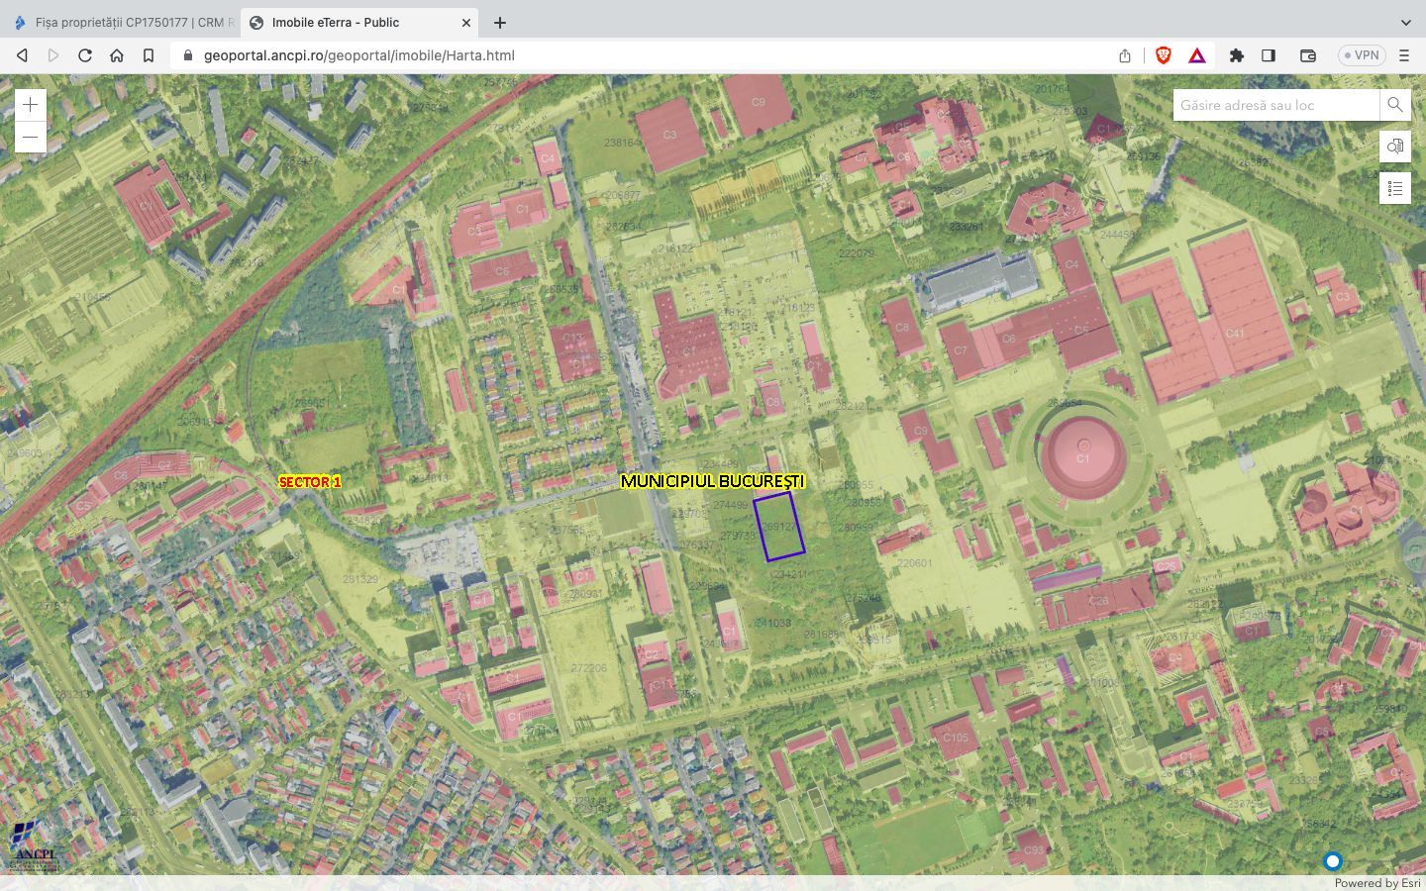The height and width of the screenshot is (891, 1426).
Task: Toggle the browser sidebar panel
Action: [x=1269, y=55]
